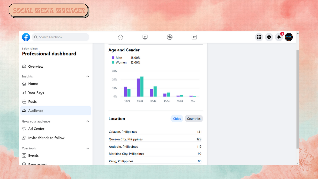
Task: Click into the Search Facebook field
Action: tap(60, 37)
